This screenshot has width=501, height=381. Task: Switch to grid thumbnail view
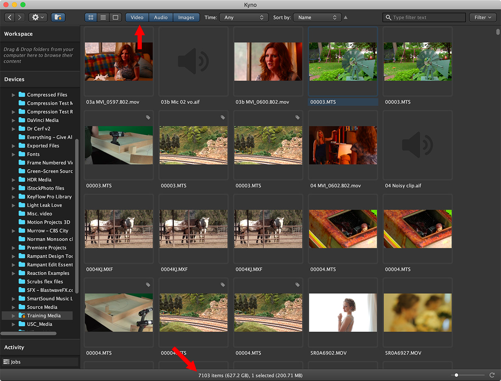pos(91,17)
